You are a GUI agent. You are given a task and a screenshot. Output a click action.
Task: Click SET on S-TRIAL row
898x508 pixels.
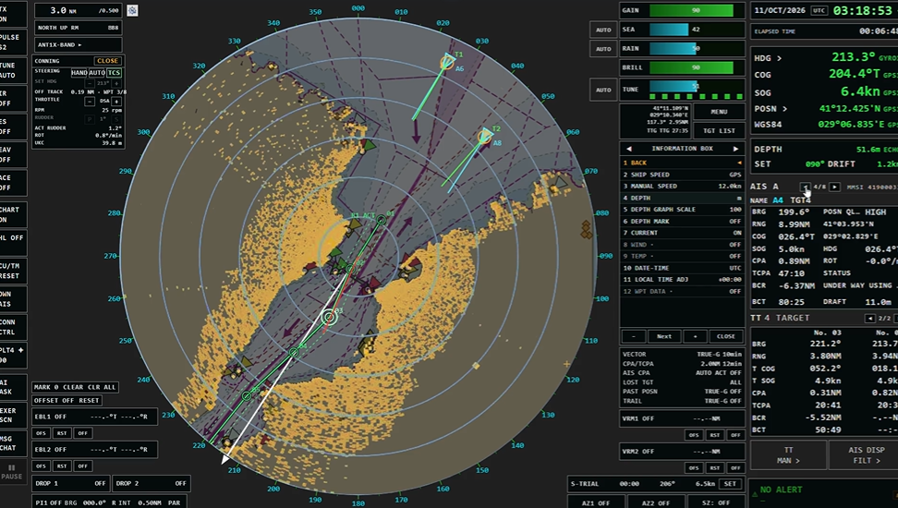(x=730, y=484)
